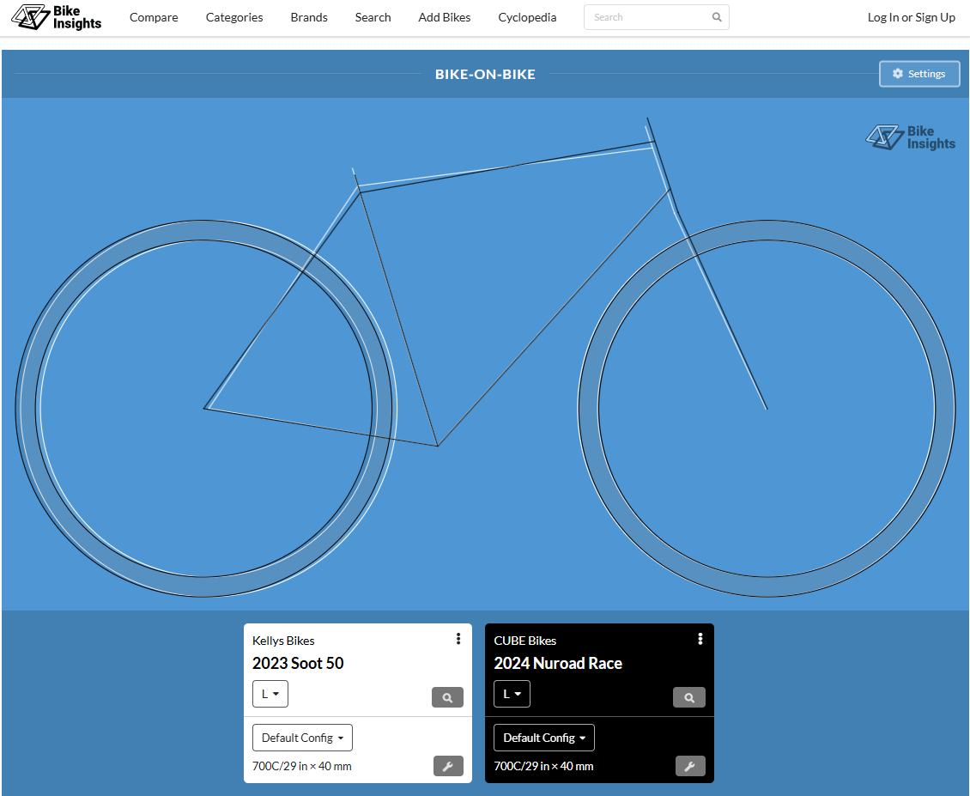
Task: Expand Default Config dropdown on Kellys card
Action: coord(302,738)
